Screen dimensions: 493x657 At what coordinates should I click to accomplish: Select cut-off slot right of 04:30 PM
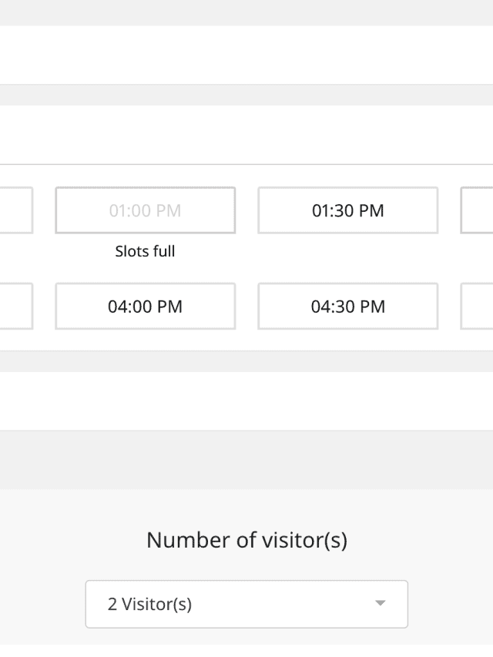pyautogui.click(x=477, y=307)
